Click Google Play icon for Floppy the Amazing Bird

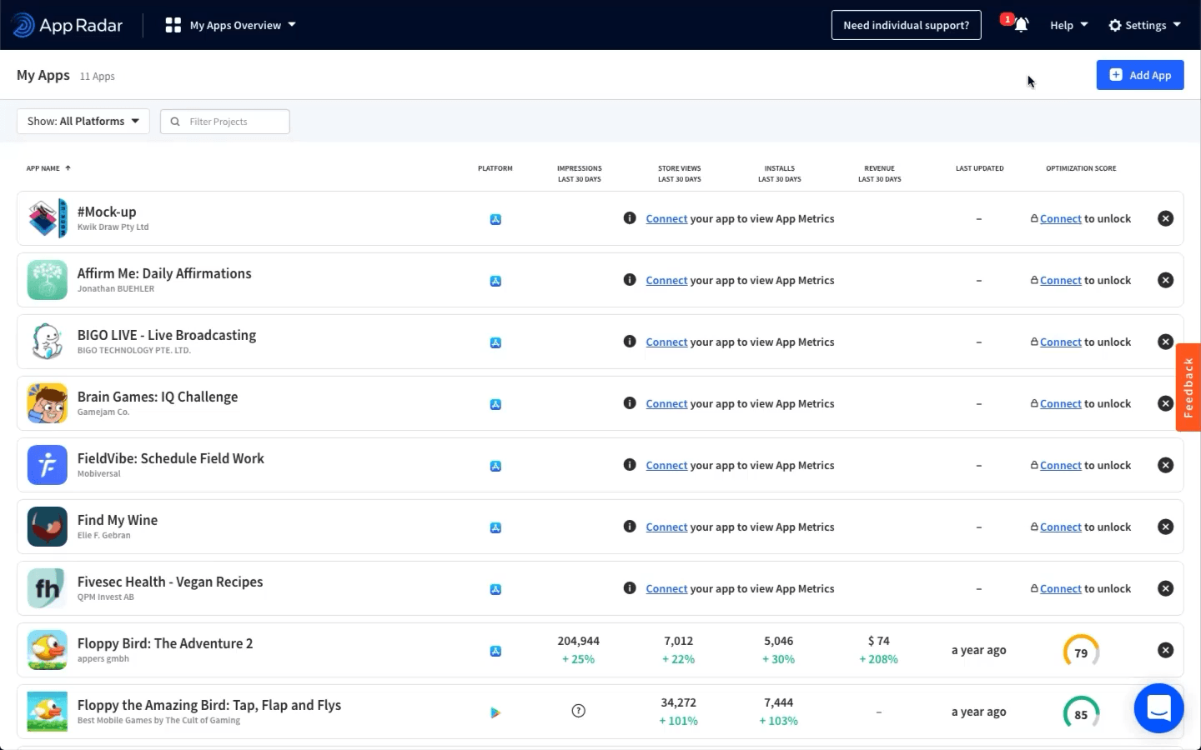[x=495, y=712]
